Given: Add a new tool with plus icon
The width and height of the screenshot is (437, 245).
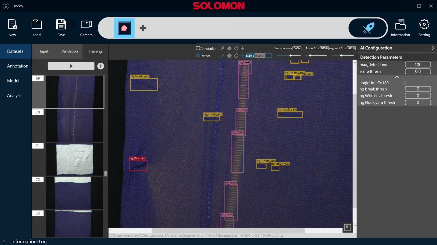Looking at the screenshot, I should tap(143, 28).
